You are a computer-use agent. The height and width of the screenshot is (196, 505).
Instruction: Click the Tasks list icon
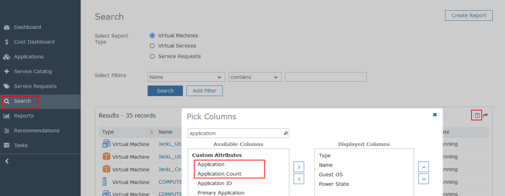[x=7, y=145]
